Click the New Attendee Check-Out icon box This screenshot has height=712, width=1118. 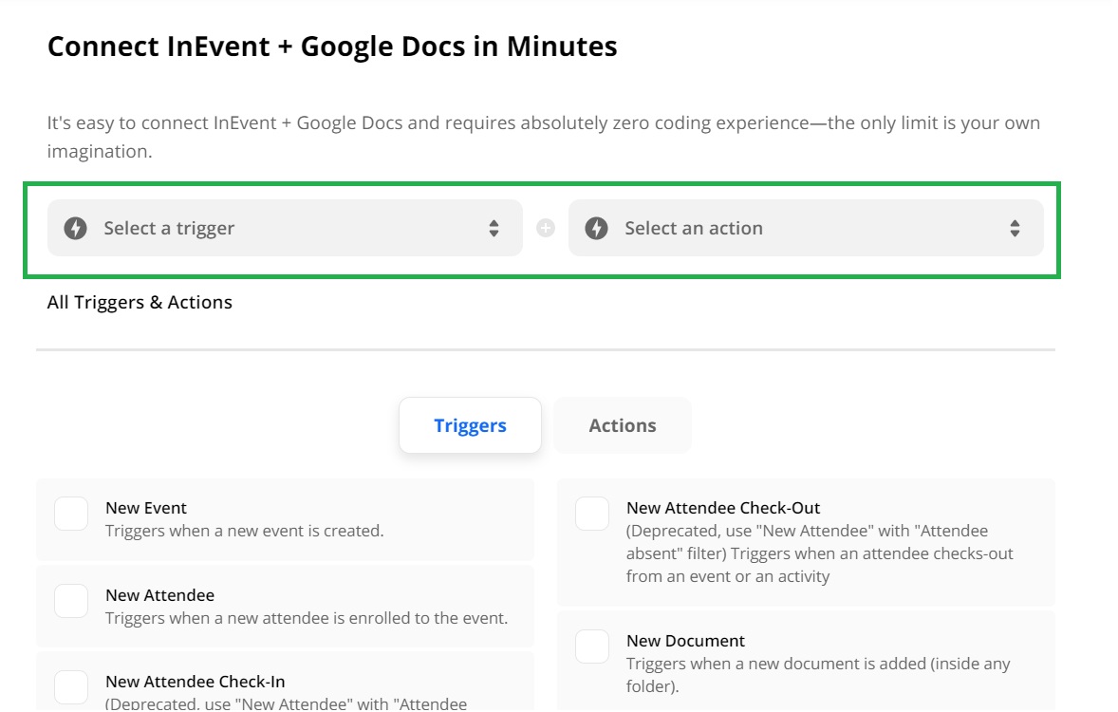pyautogui.click(x=592, y=514)
